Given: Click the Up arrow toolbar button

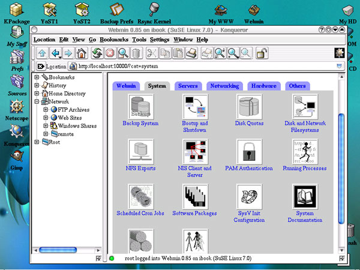Looking at the screenshot, I should point(42,53).
